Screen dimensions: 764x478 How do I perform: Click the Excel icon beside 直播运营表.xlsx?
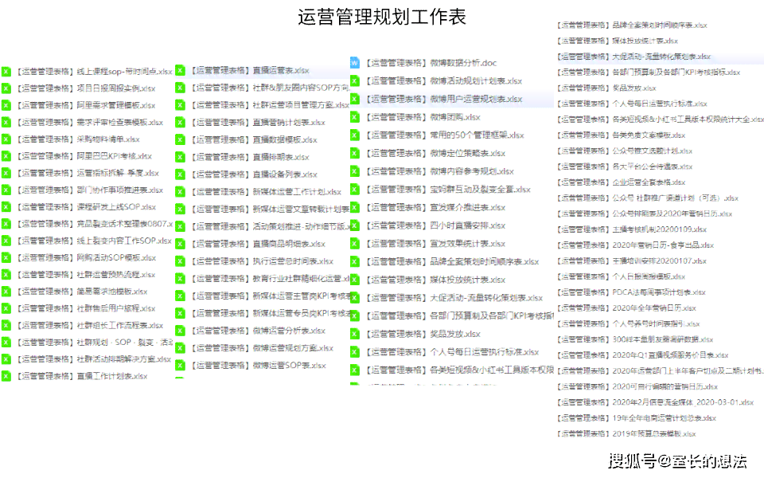tap(181, 70)
